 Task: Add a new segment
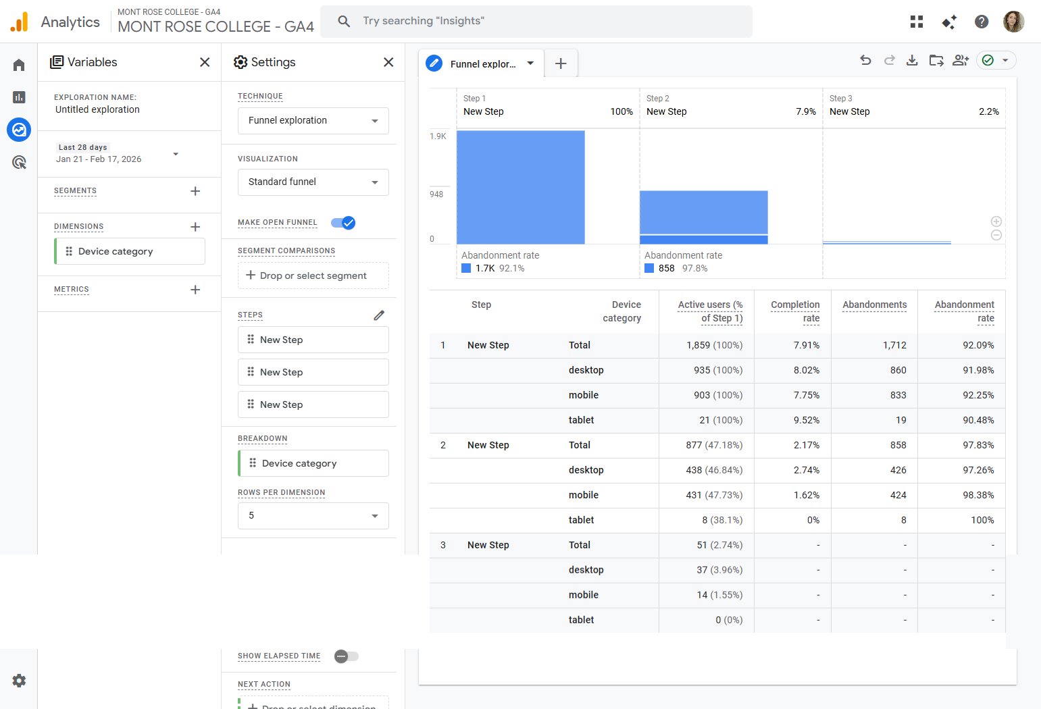[195, 191]
